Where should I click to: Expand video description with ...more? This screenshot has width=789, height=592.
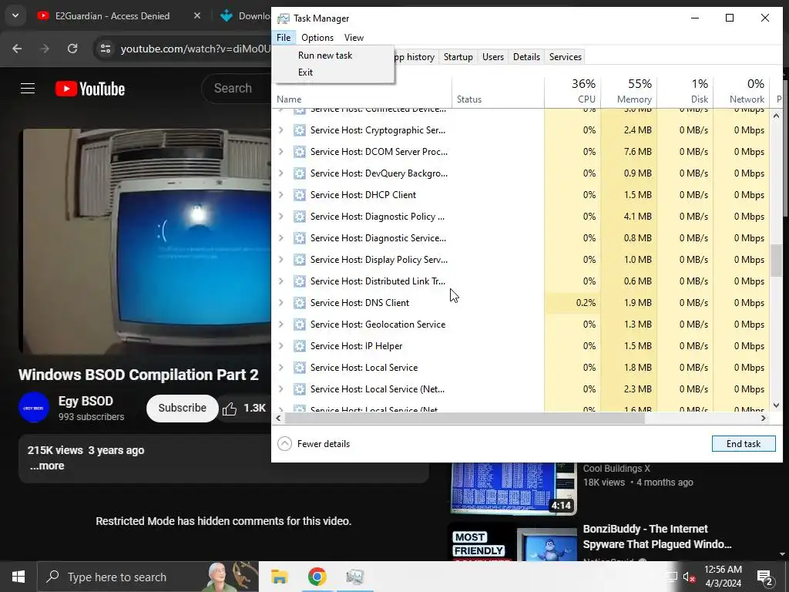pos(47,466)
